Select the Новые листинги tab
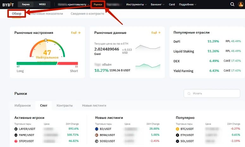Viewport: 245px width, 147px height. pos(94,105)
